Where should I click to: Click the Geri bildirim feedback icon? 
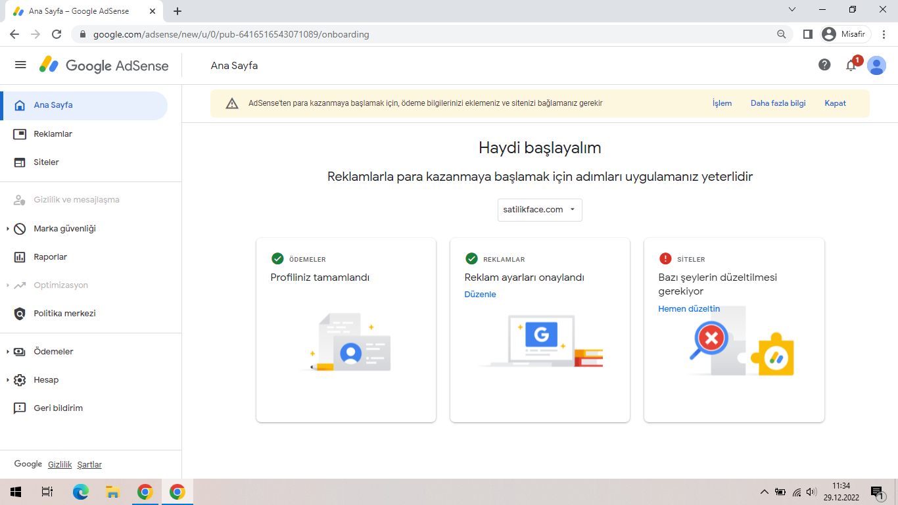(20, 408)
